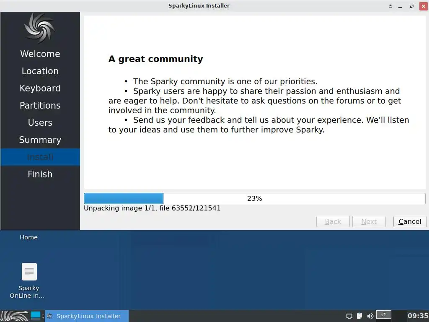Select the Users step in sidebar
This screenshot has height=322, width=429.
(40, 123)
